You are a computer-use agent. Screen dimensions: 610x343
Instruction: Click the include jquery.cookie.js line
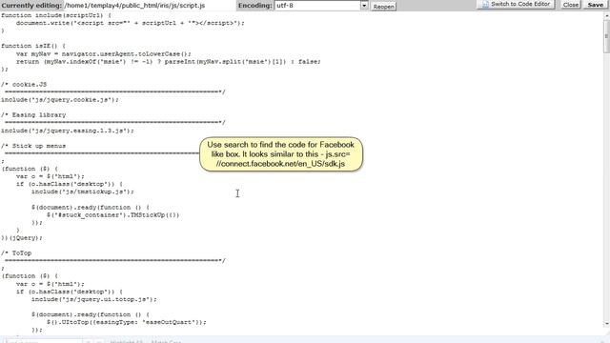coord(60,100)
